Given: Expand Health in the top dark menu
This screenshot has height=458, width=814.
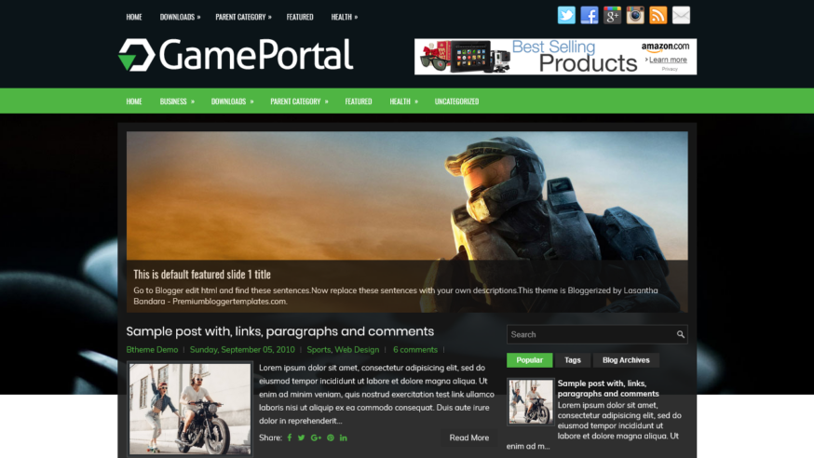Looking at the screenshot, I should pos(345,17).
